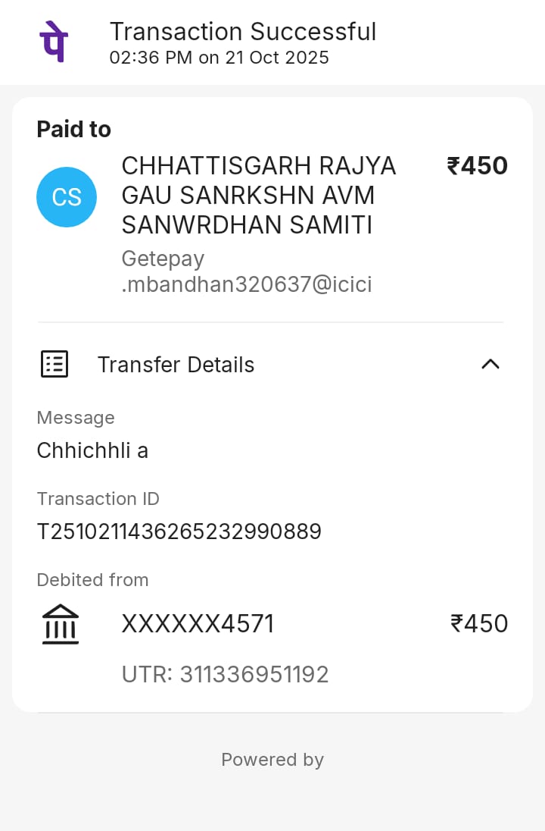Select the Transaction Successful title

(243, 32)
